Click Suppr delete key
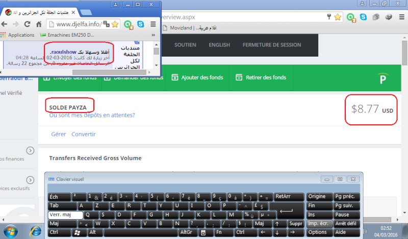The height and width of the screenshot is (239, 408). [296, 224]
